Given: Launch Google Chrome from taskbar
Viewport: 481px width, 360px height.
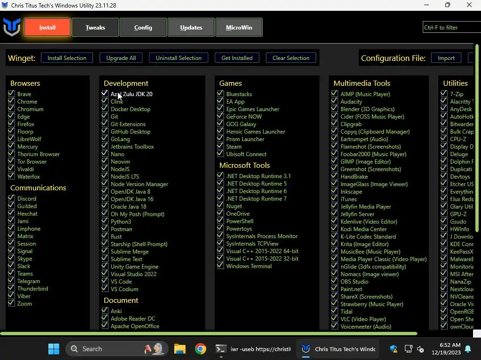Looking at the screenshot, I should (200, 349).
